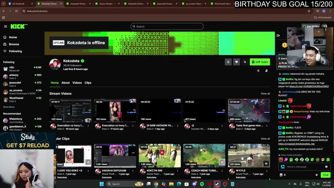Expand Show more under Following
The width and height of the screenshot is (334, 188).
click(x=9, y=107)
